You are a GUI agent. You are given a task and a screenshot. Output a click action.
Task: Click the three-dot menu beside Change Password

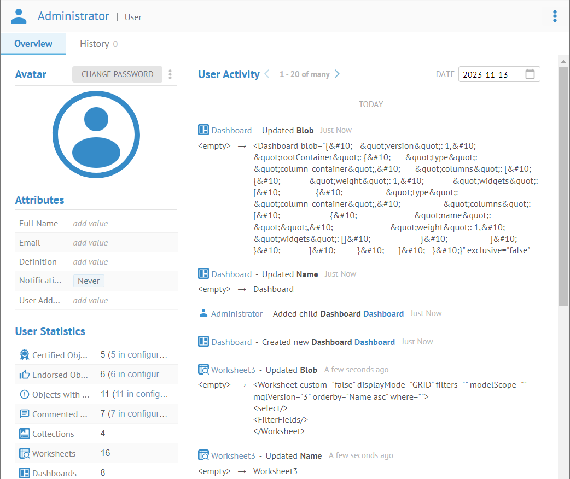(x=170, y=74)
